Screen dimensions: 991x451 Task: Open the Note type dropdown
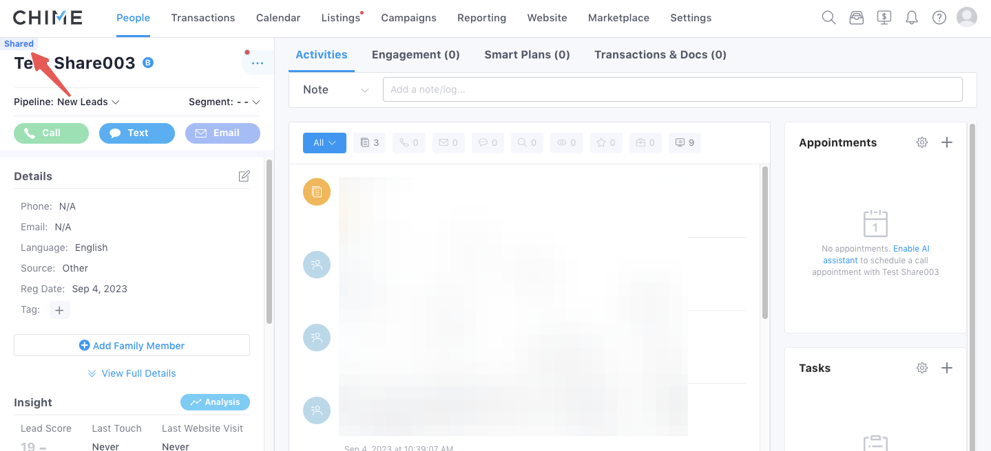click(336, 89)
